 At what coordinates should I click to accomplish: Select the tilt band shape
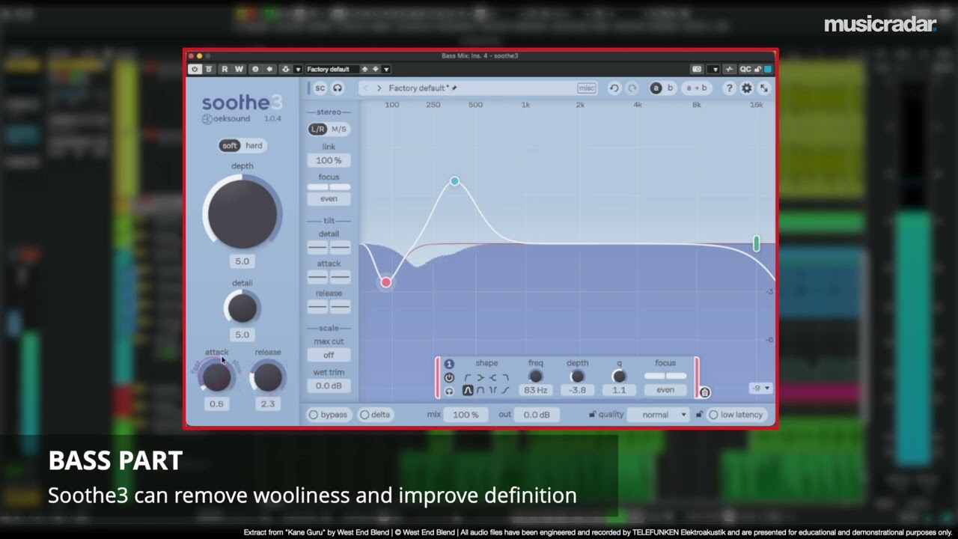[x=505, y=390]
